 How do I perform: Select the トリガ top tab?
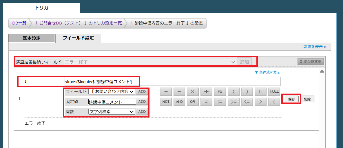click(x=41, y=8)
